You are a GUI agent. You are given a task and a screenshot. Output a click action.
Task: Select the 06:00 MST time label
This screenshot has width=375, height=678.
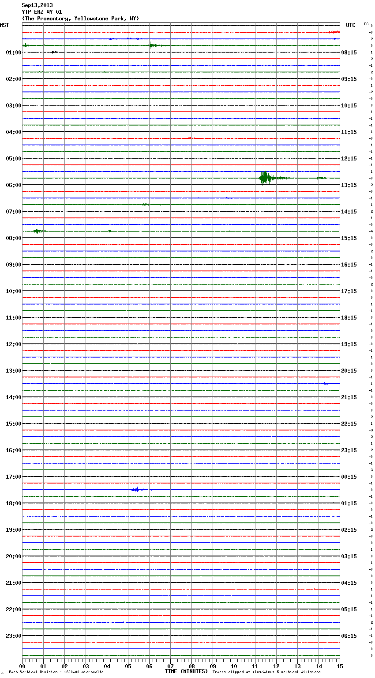click(14, 185)
